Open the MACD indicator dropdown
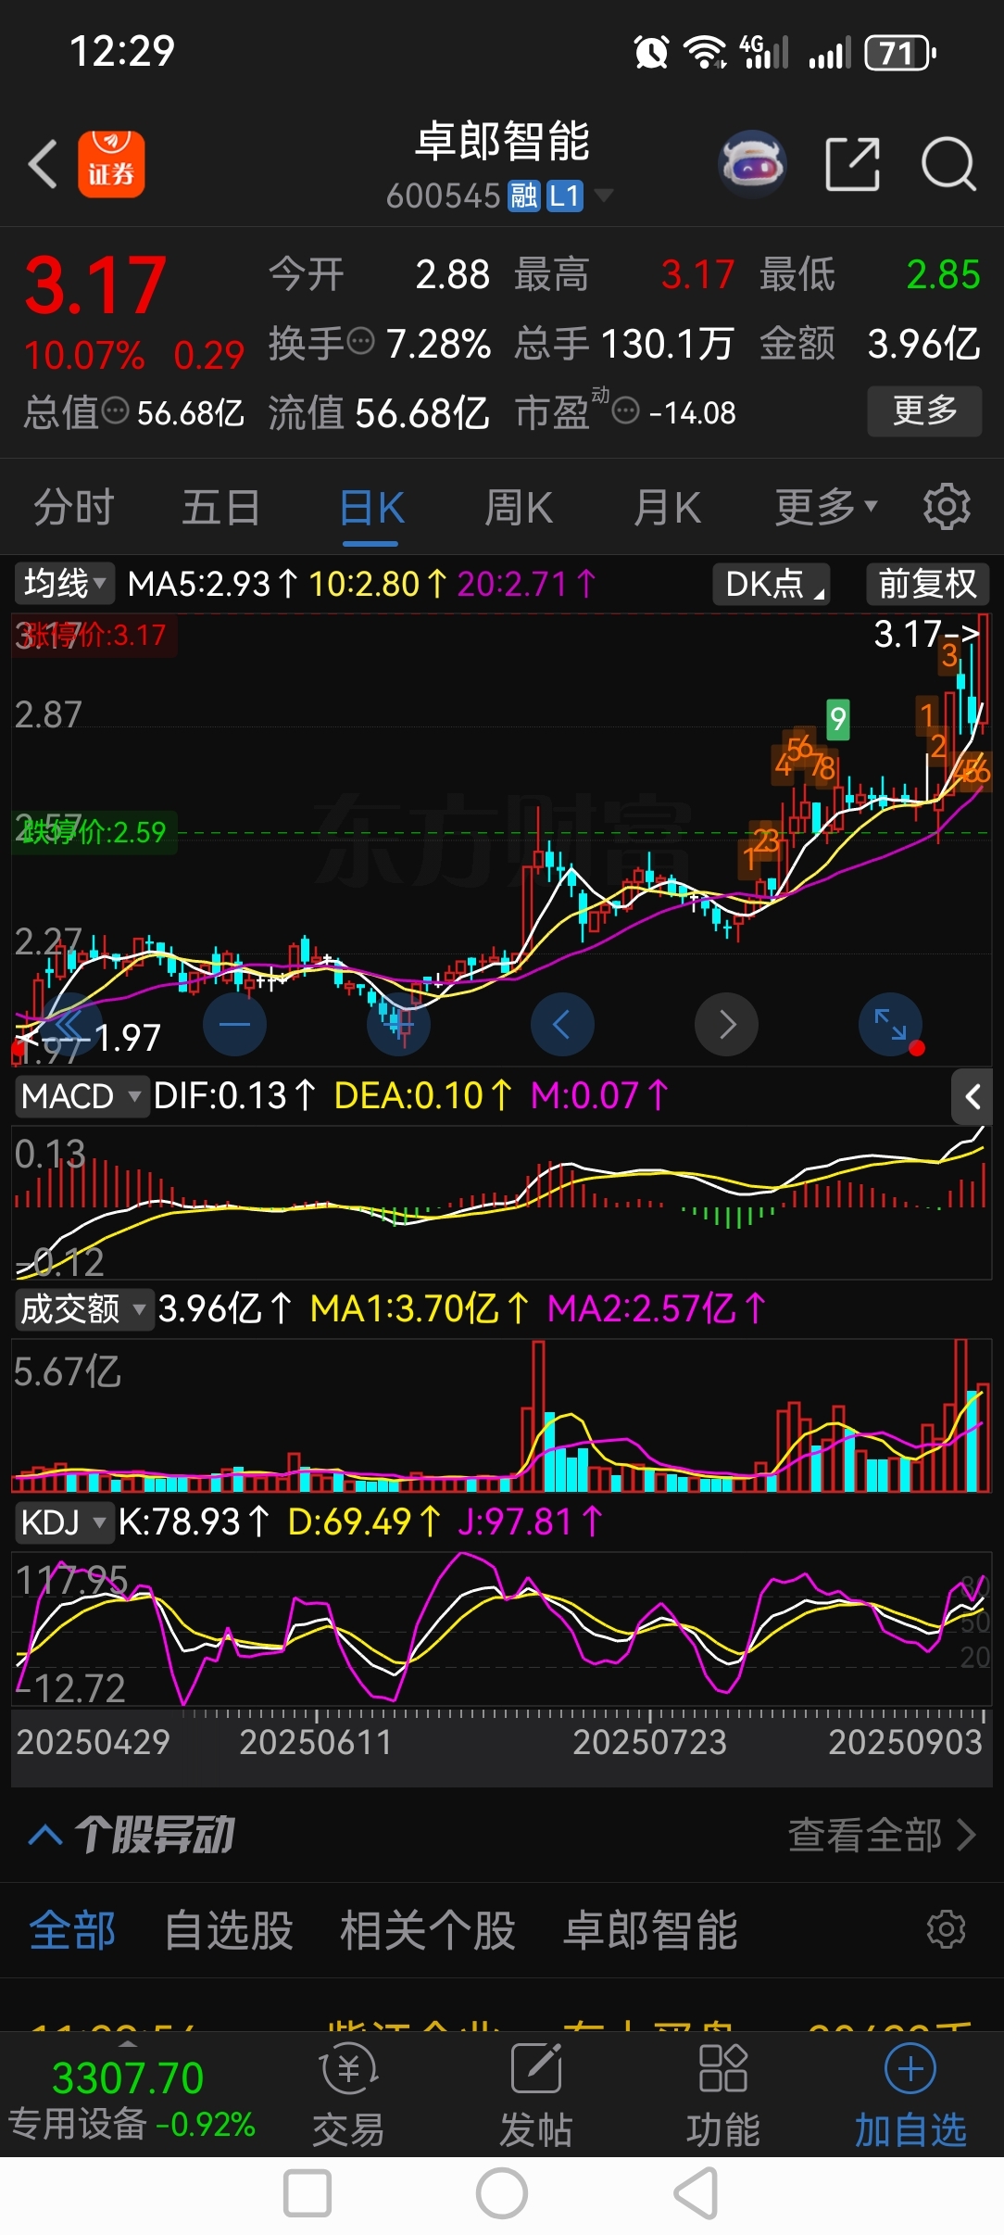Image resolution: width=1004 pixels, height=2235 pixels. (x=82, y=1096)
